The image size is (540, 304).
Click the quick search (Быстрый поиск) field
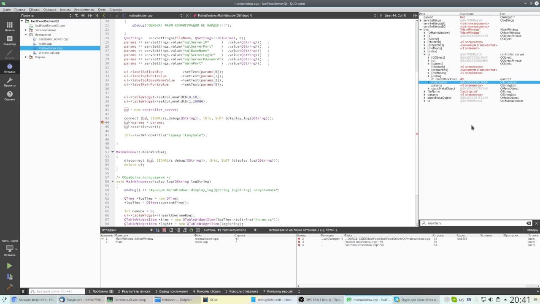click(x=54, y=291)
